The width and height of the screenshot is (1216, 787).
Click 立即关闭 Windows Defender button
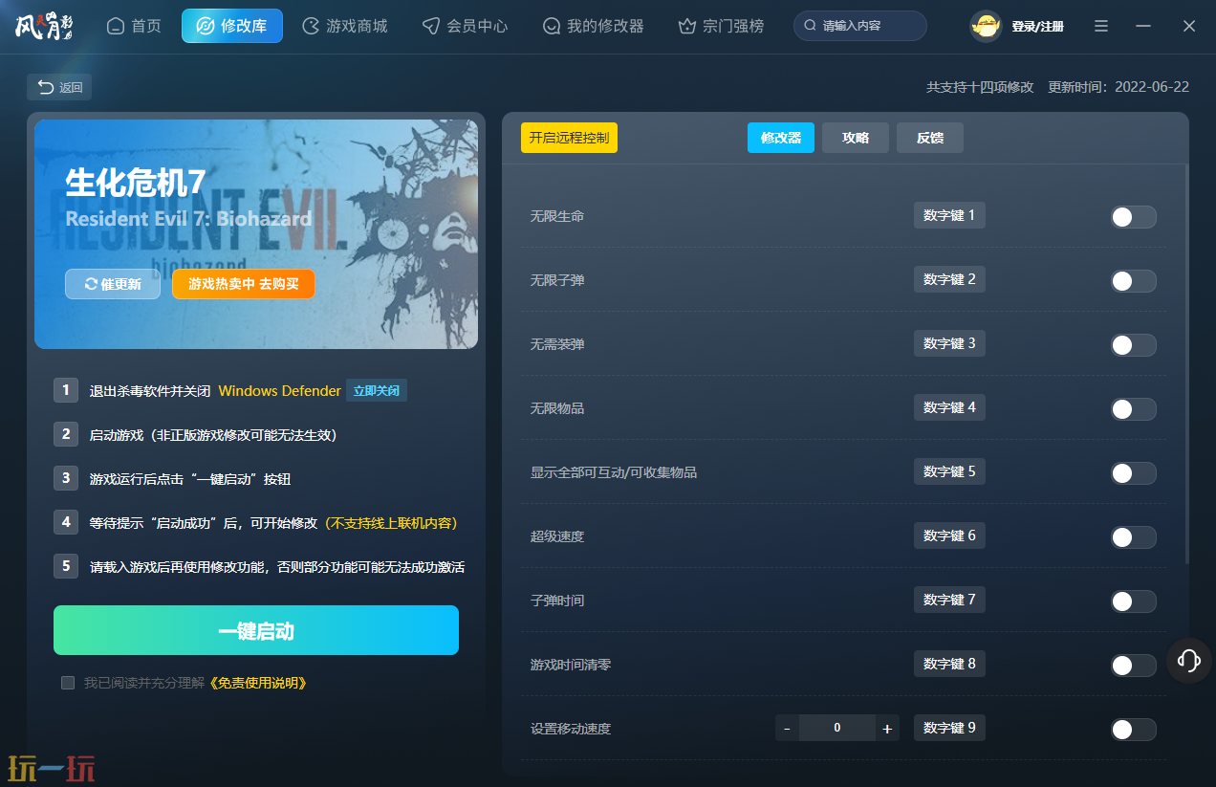click(x=377, y=390)
